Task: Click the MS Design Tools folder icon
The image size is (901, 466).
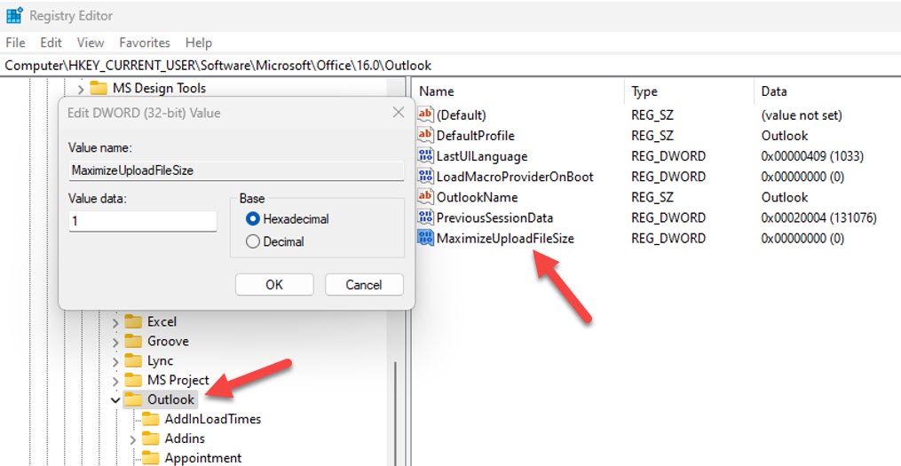Action: [x=99, y=88]
